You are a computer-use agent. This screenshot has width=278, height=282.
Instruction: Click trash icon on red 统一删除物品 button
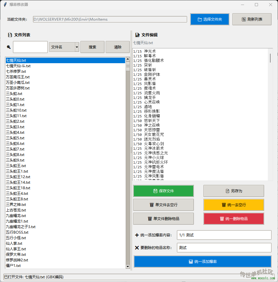click(222, 219)
